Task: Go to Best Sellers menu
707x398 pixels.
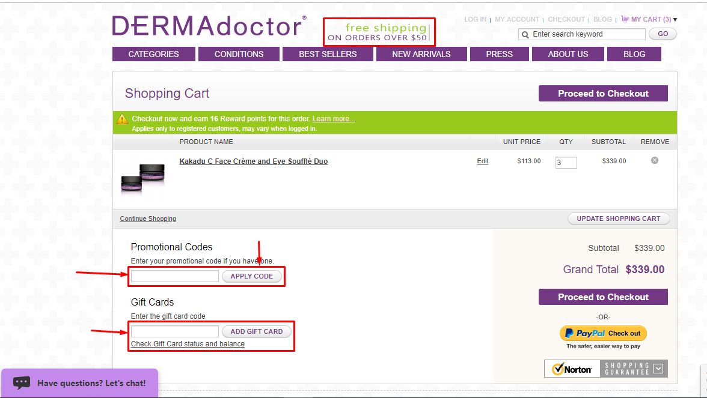Action: (328, 54)
